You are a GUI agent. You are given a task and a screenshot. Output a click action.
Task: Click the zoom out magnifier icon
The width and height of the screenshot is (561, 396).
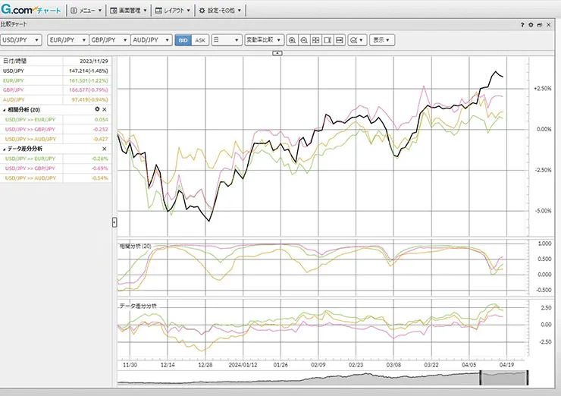click(x=304, y=40)
